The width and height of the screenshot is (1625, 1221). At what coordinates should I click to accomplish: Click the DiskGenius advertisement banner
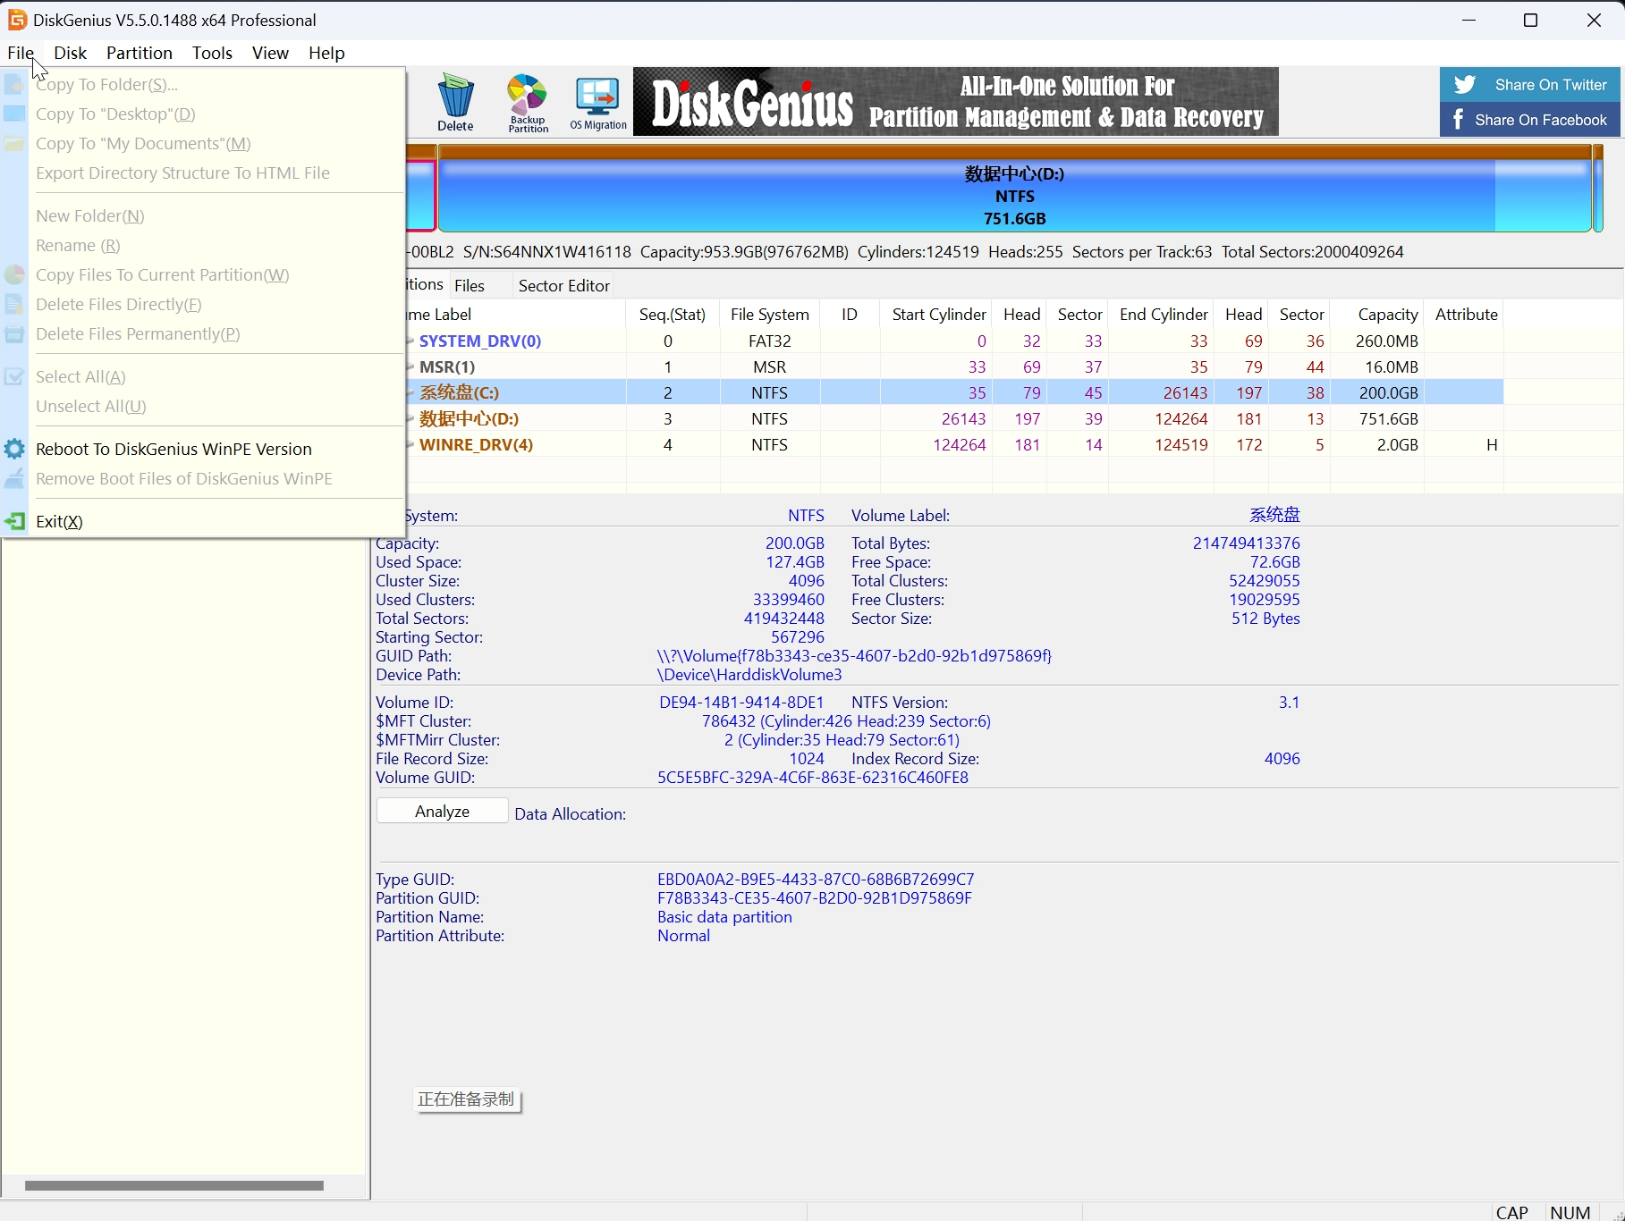[x=955, y=102]
